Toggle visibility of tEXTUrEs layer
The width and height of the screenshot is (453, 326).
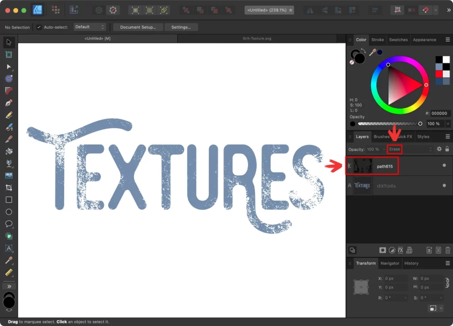click(x=444, y=186)
